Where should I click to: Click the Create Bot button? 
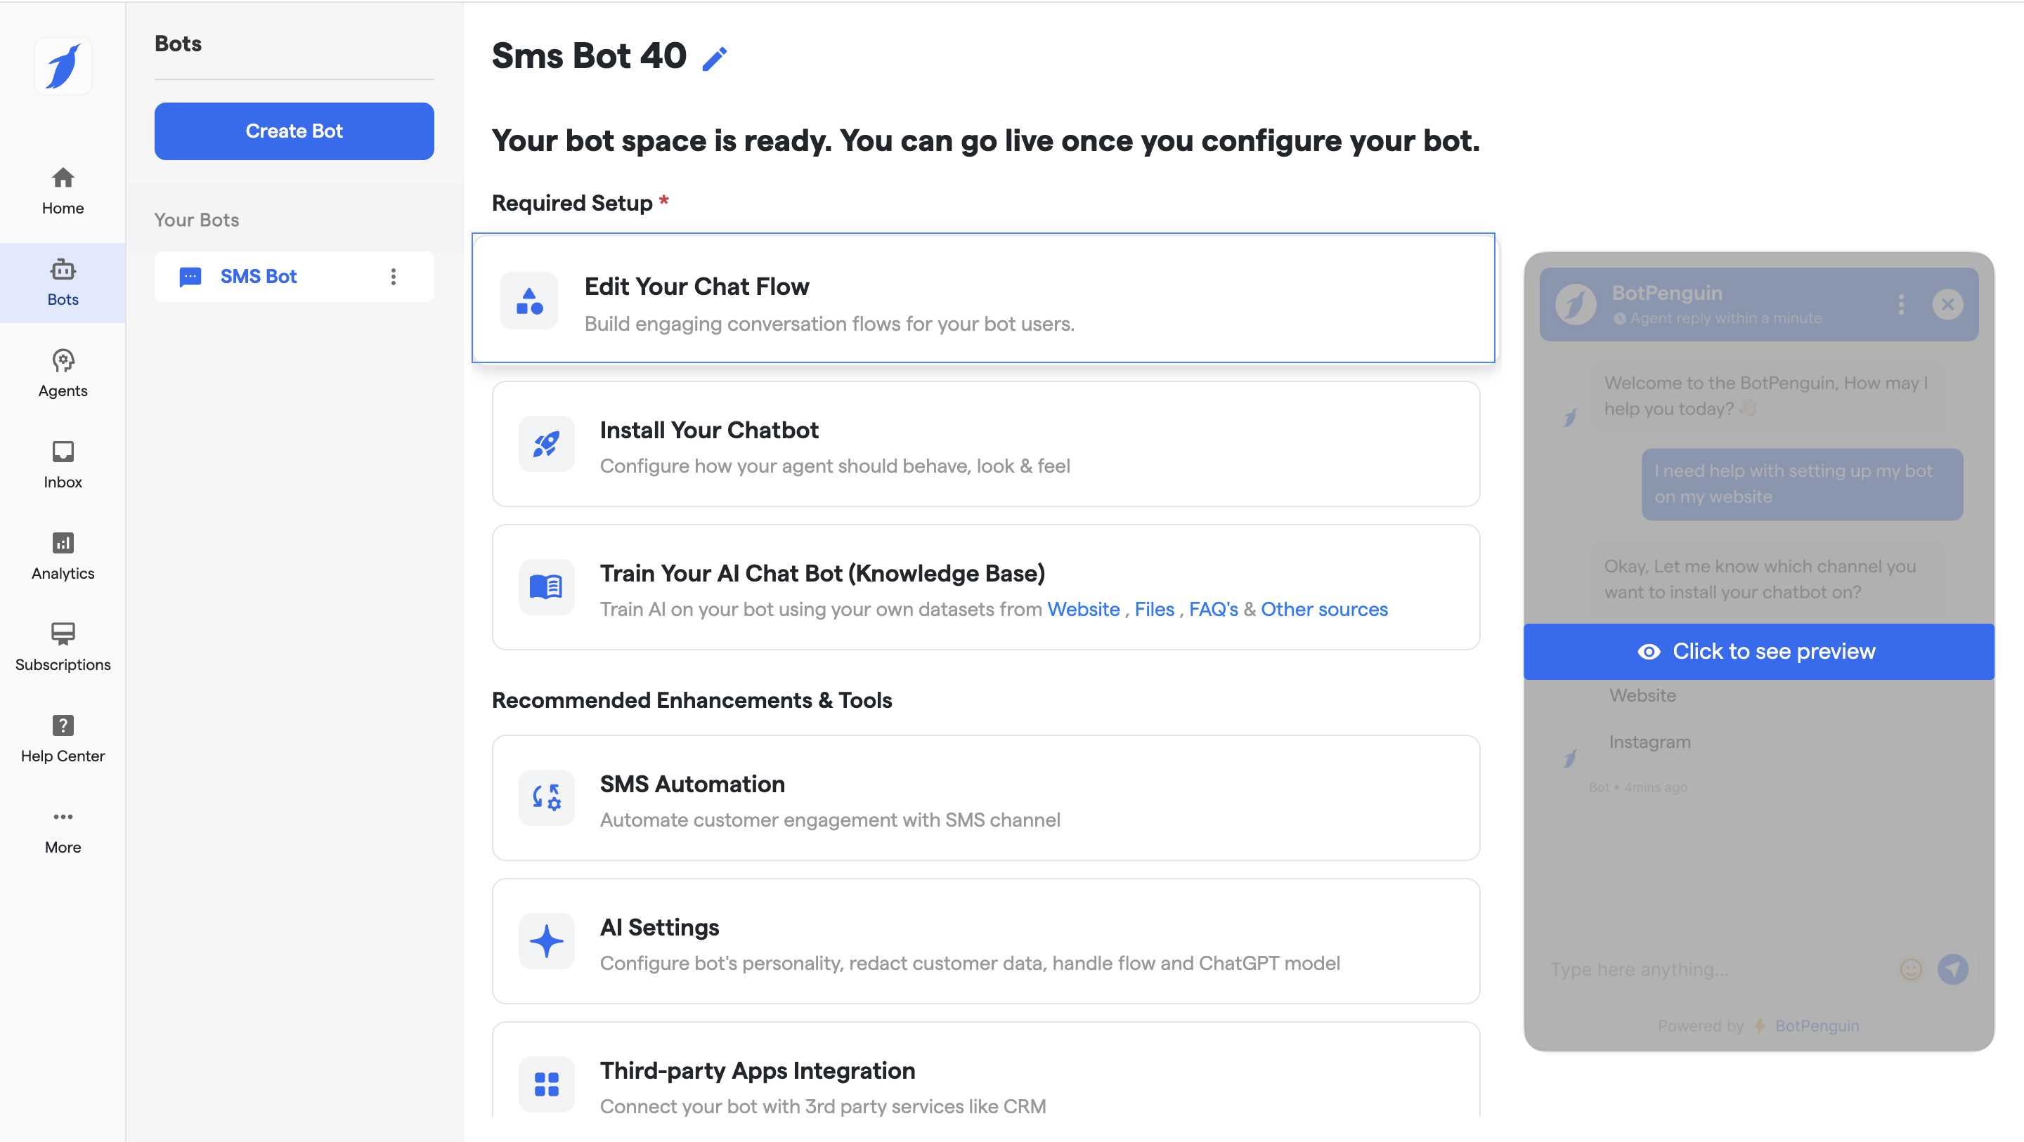pos(294,131)
